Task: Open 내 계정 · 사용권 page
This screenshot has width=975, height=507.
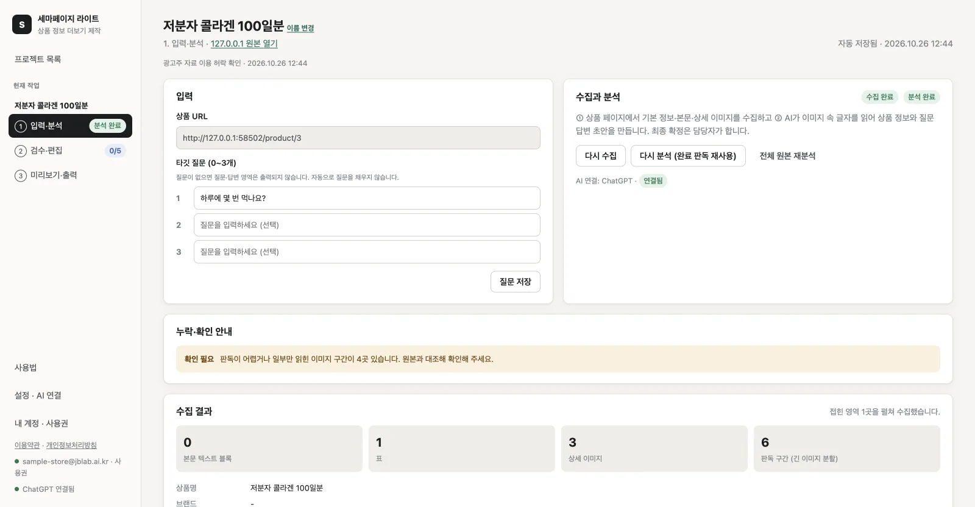Action: click(41, 424)
